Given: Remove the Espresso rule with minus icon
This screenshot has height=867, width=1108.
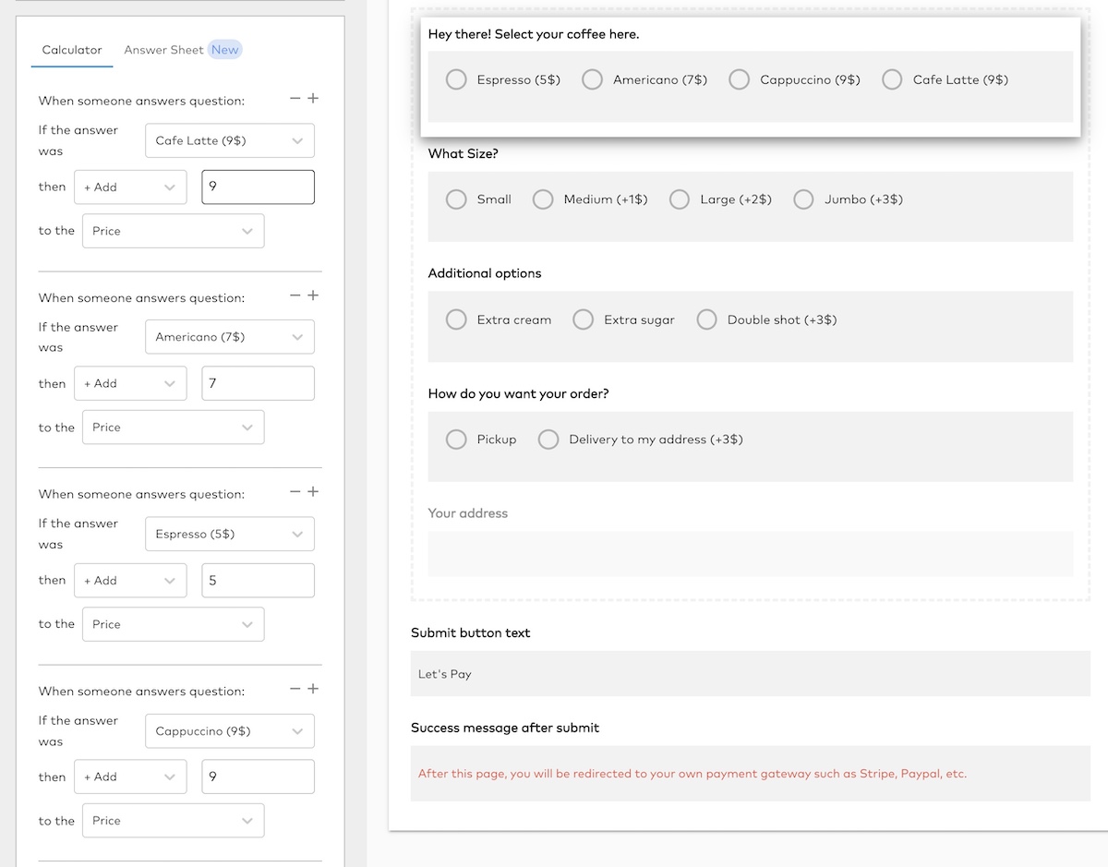Looking at the screenshot, I should pos(295,492).
